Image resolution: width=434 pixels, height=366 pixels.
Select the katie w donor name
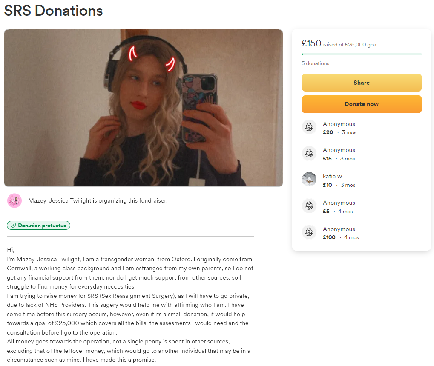(x=332, y=176)
